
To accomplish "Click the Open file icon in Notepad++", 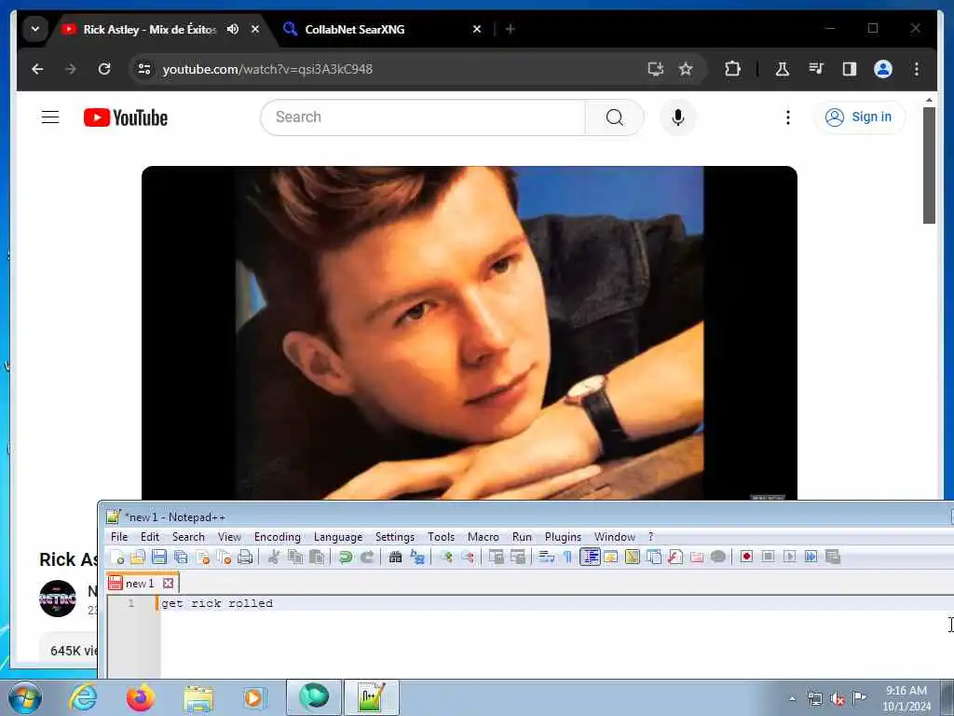I will tap(138, 557).
